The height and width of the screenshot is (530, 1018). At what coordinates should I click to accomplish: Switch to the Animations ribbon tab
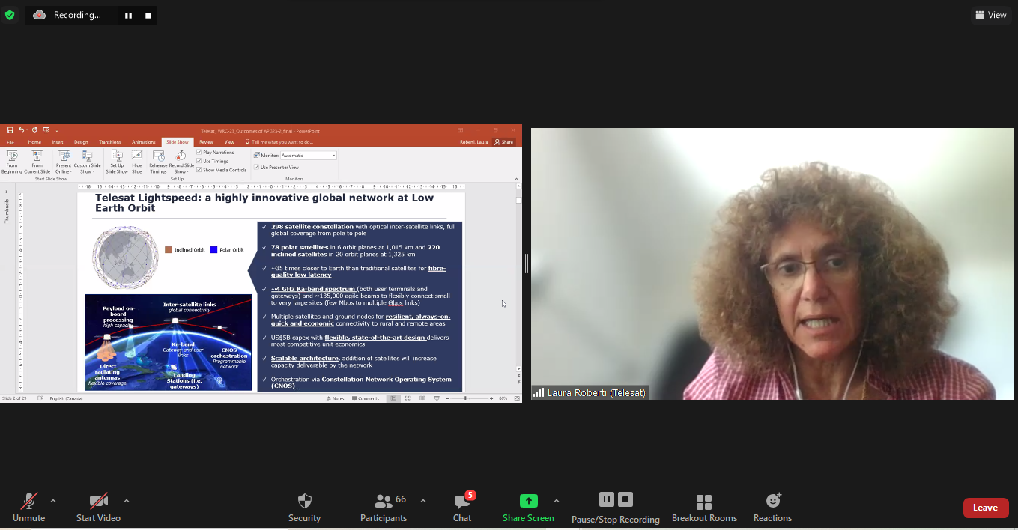click(x=143, y=142)
